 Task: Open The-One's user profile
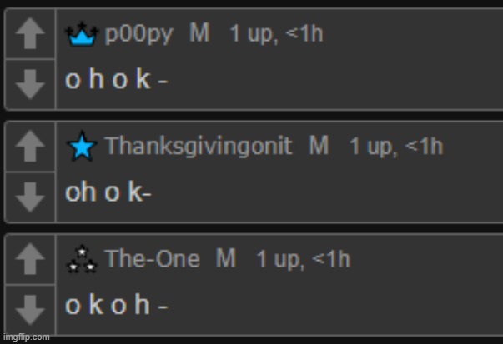(x=153, y=258)
